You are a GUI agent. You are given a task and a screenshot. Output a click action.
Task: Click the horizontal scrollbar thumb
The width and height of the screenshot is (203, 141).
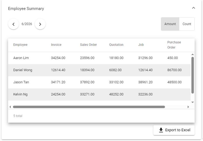tap(89, 107)
